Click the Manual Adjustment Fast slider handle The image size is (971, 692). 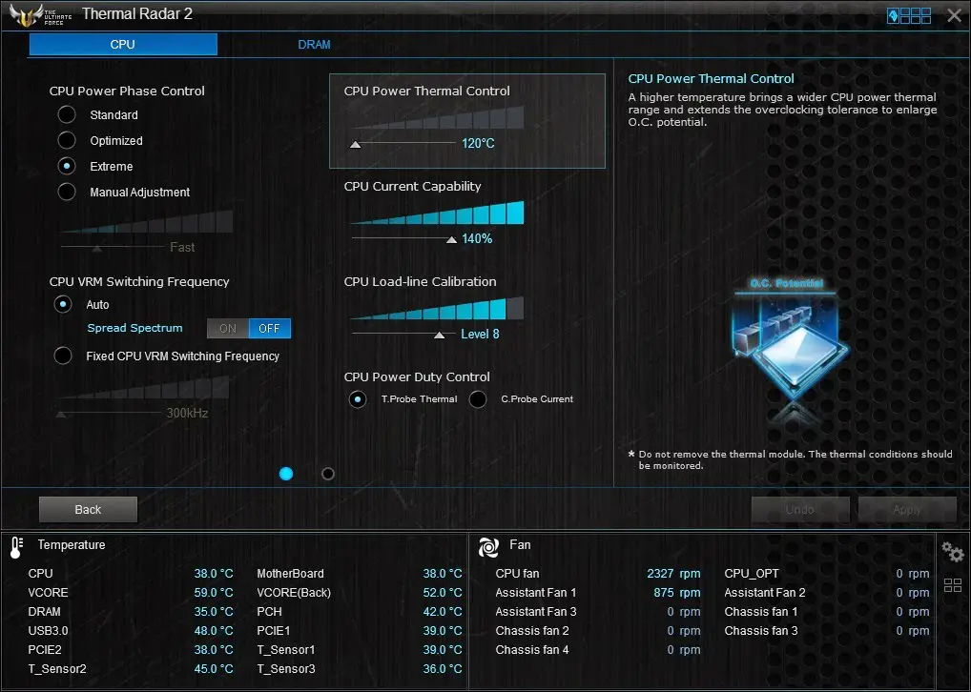click(x=96, y=248)
